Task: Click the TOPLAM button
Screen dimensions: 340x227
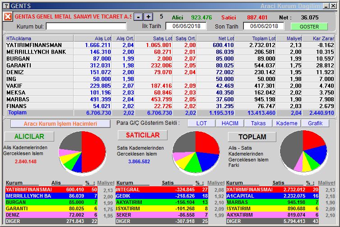Action: [252, 137]
